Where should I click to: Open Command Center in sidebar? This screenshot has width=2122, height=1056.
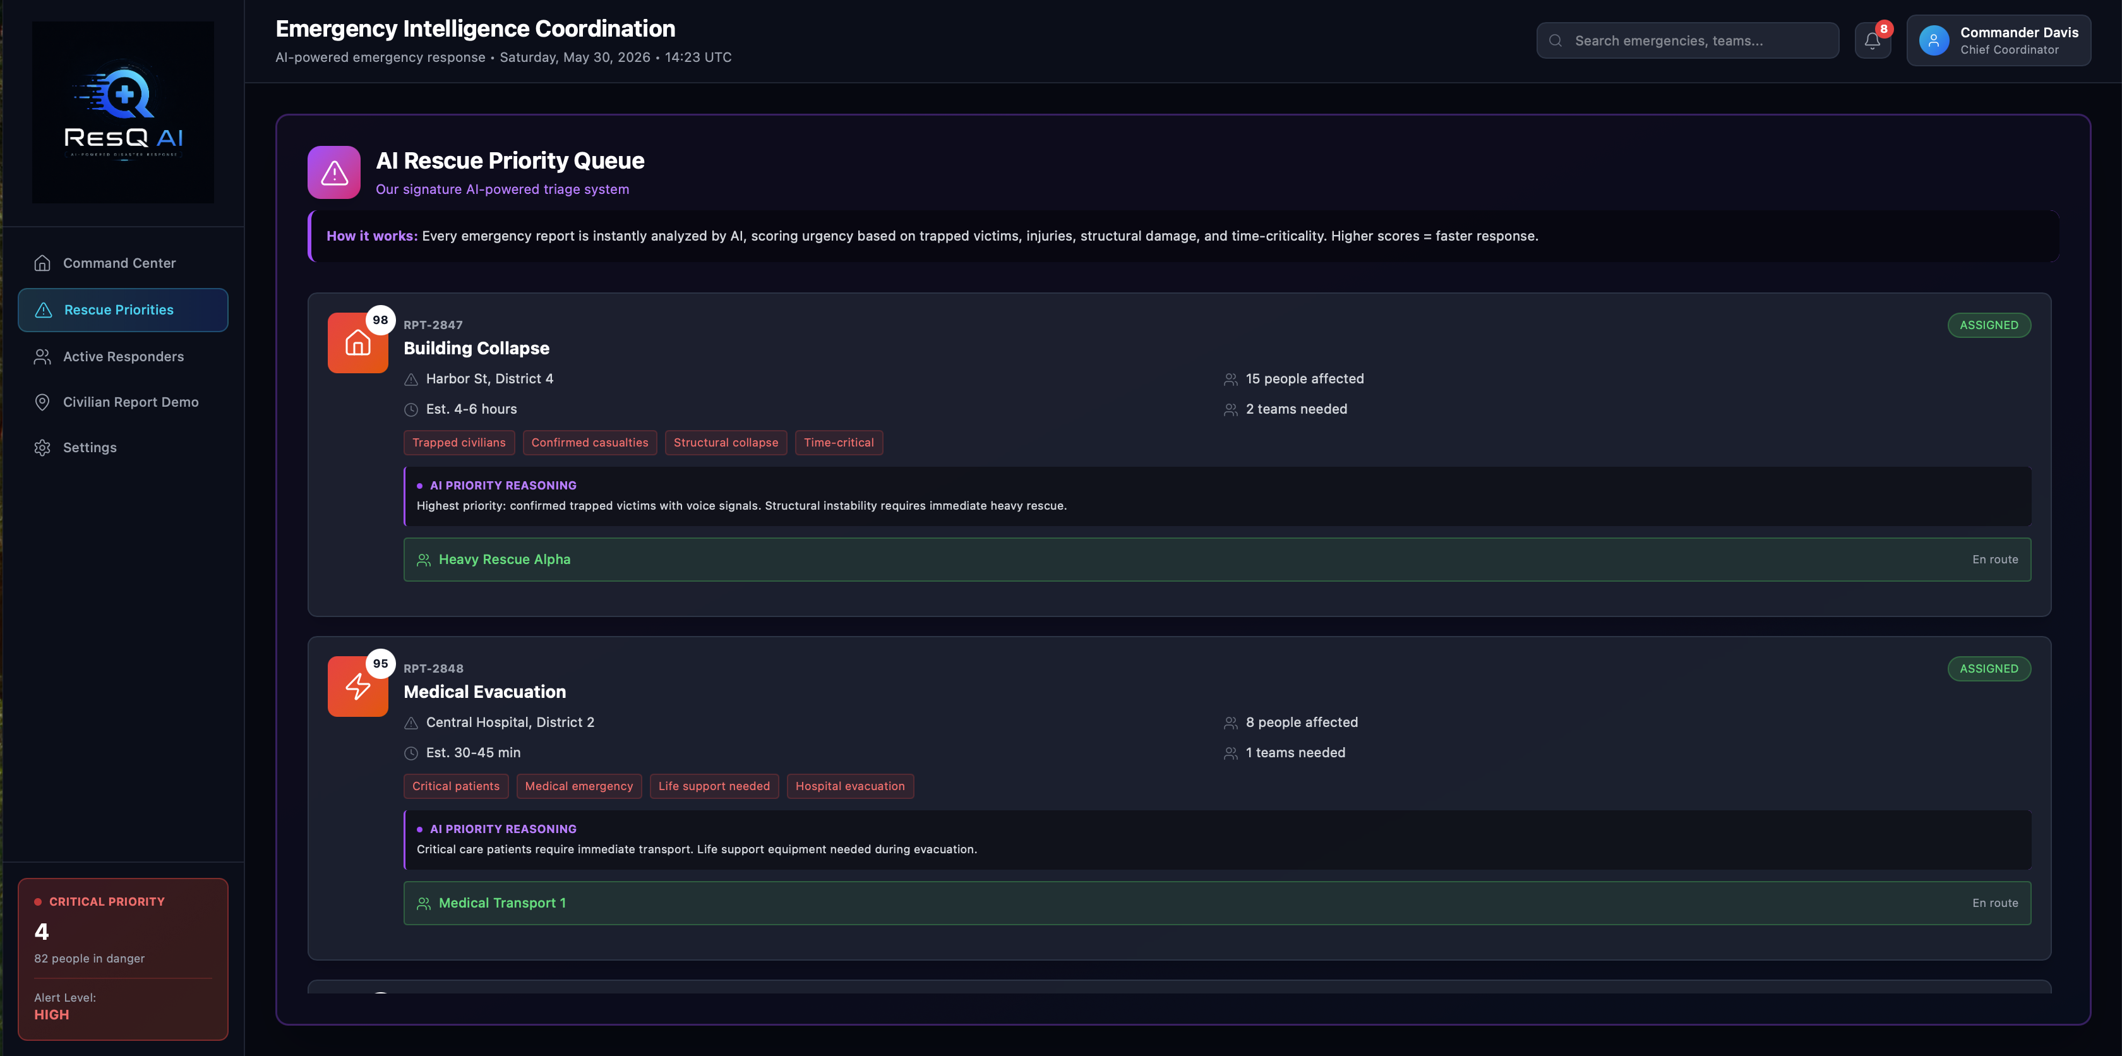pos(123,263)
